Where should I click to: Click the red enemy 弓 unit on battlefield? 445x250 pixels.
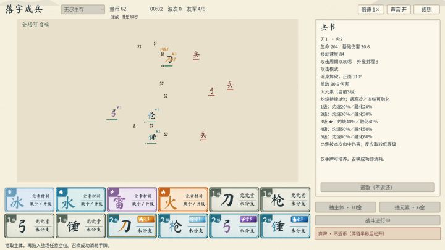click(x=211, y=91)
